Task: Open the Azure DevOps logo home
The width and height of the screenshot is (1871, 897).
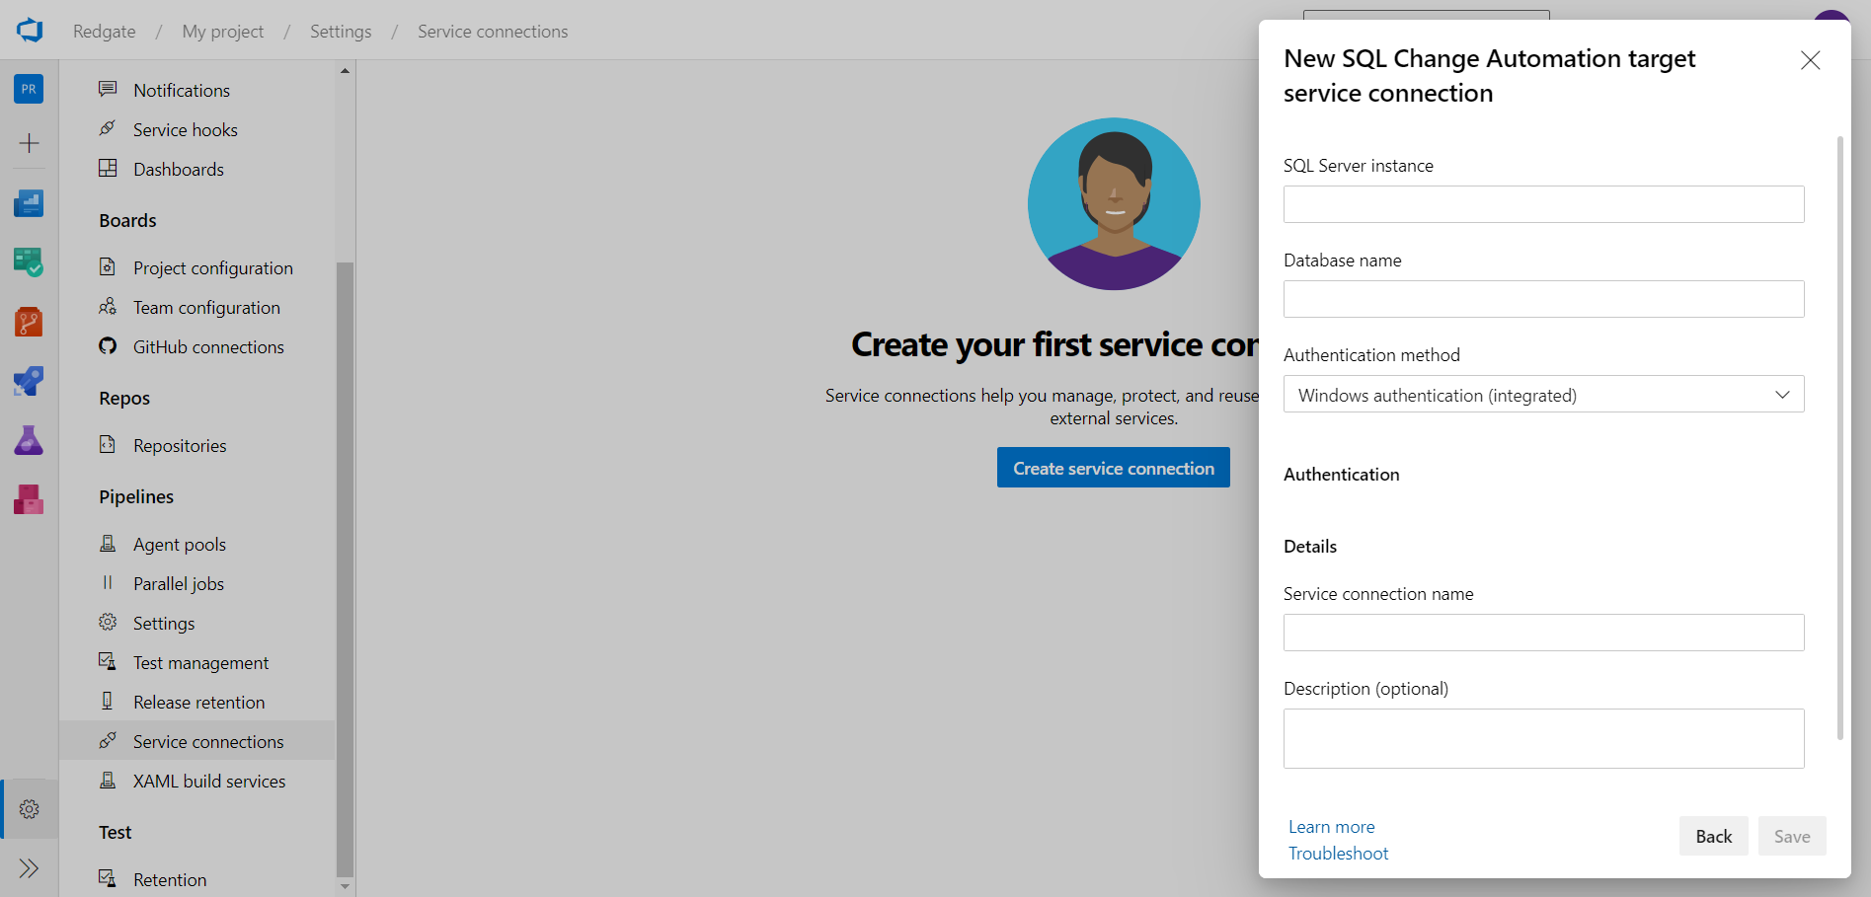Action: pyautogui.click(x=30, y=31)
